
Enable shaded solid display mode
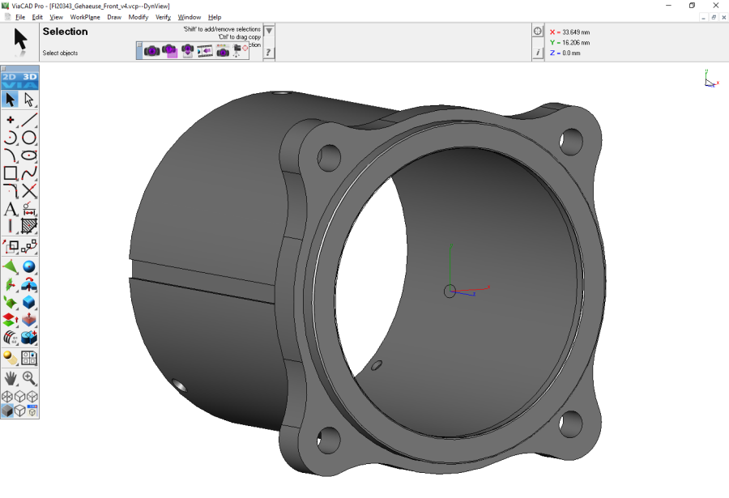click(x=7, y=411)
